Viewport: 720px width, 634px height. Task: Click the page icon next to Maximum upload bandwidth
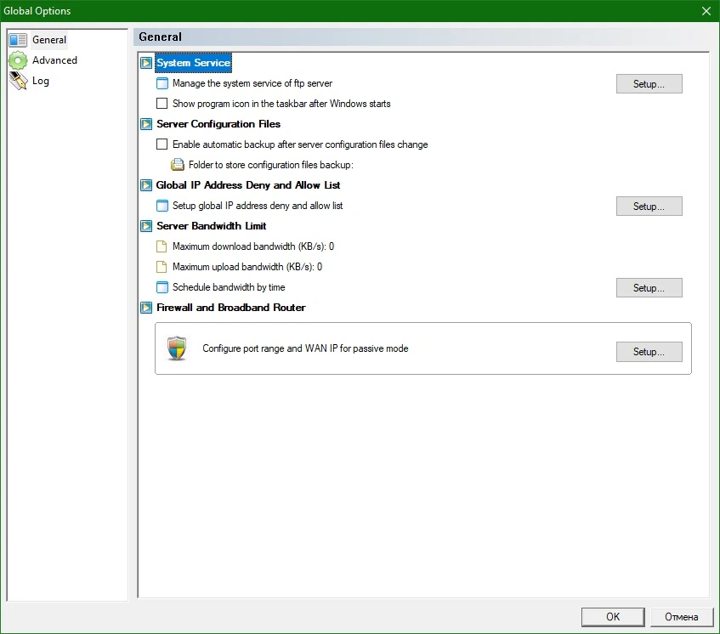[162, 267]
